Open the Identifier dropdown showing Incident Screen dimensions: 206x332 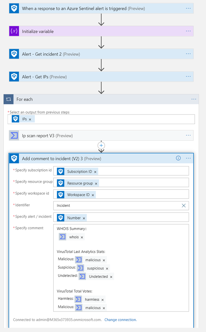(x=121, y=205)
